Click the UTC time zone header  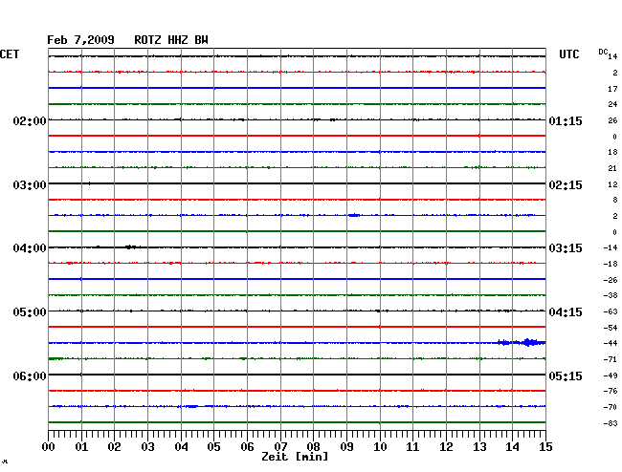coord(568,54)
